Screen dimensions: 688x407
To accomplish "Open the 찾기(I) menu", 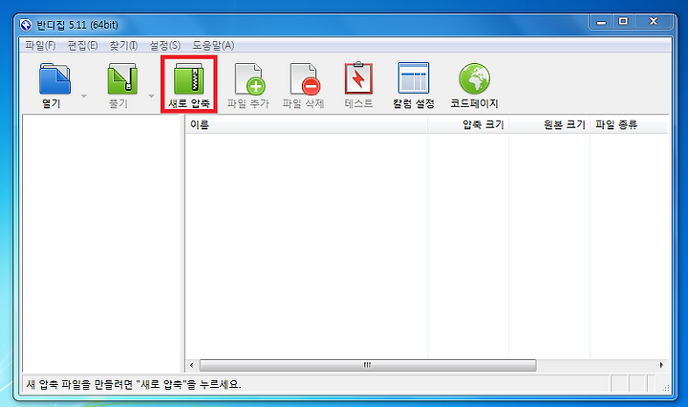I will [x=123, y=46].
